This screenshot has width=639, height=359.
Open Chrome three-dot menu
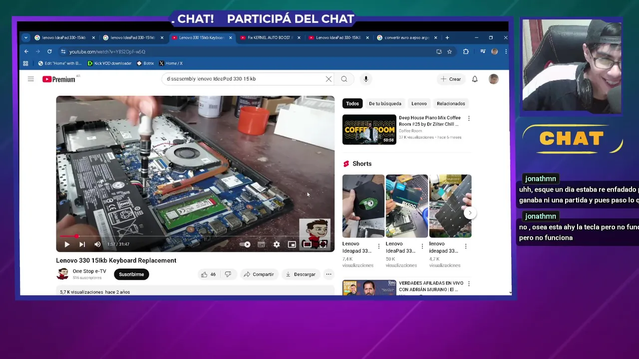pyautogui.click(x=506, y=51)
